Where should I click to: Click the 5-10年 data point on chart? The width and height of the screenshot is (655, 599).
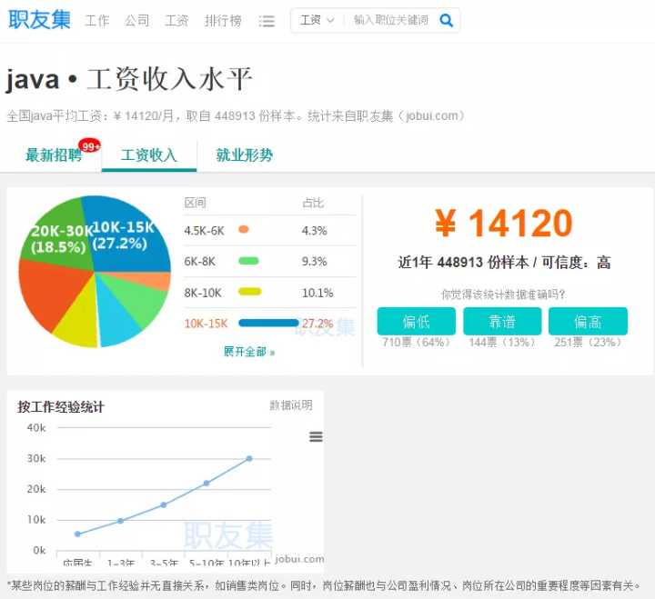tap(207, 483)
